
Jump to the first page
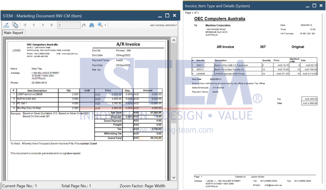pos(25,25)
